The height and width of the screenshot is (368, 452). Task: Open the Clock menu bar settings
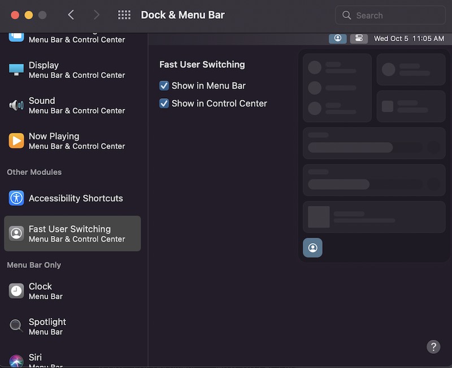(x=40, y=291)
